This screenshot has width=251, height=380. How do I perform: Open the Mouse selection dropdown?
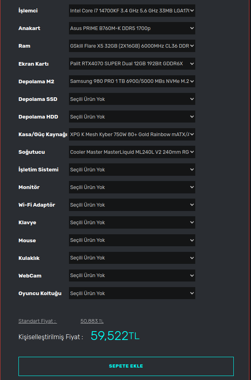[x=132, y=240]
